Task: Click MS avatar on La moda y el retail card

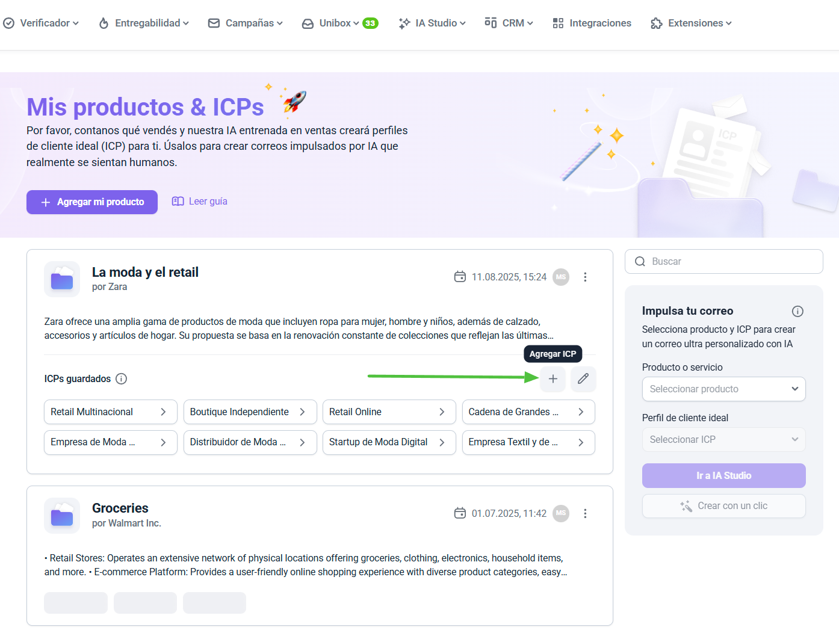Action: click(x=561, y=277)
